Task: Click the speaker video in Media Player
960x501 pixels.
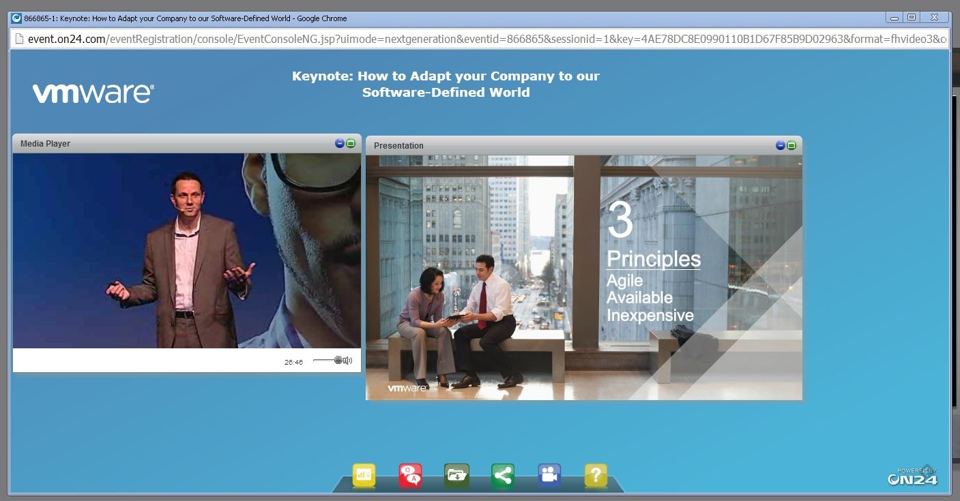Action: click(186, 250)
